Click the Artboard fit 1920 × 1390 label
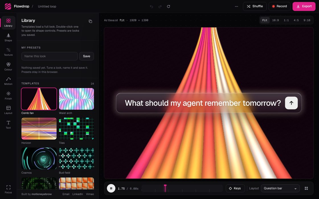Image resolution: width=319 pixels, height=199 pixels. [x=126, y=20]
